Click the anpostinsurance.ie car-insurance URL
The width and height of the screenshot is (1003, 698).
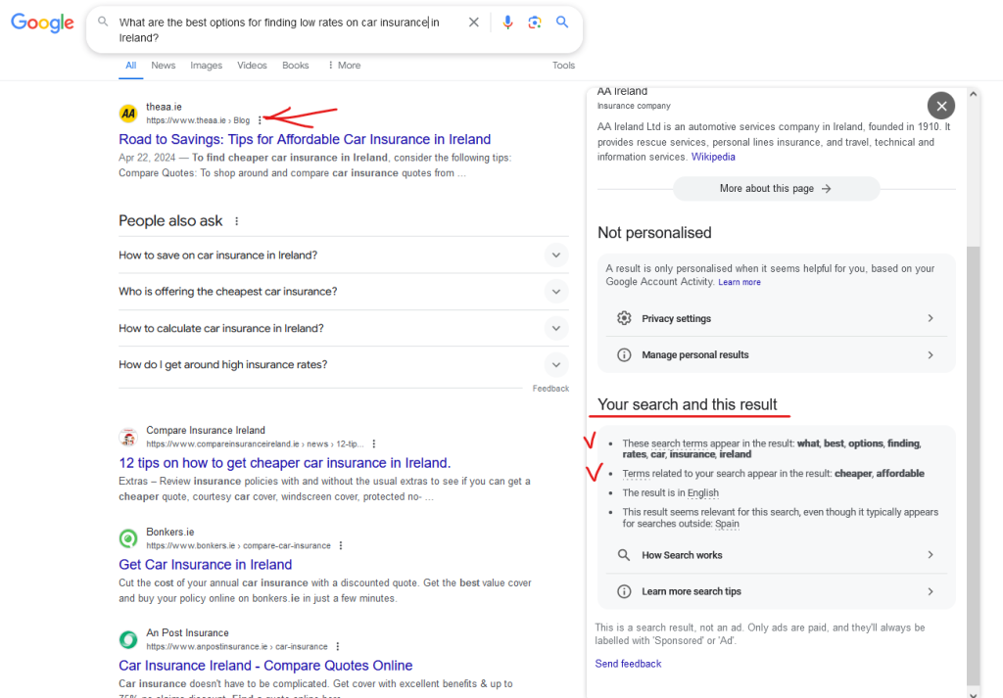coord(237,646)
